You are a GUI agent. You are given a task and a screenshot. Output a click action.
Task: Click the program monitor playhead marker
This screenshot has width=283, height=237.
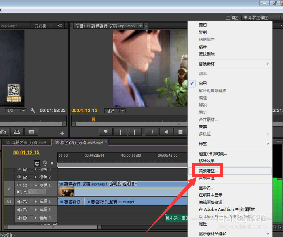pyautogui.click(x=93, y=120)
